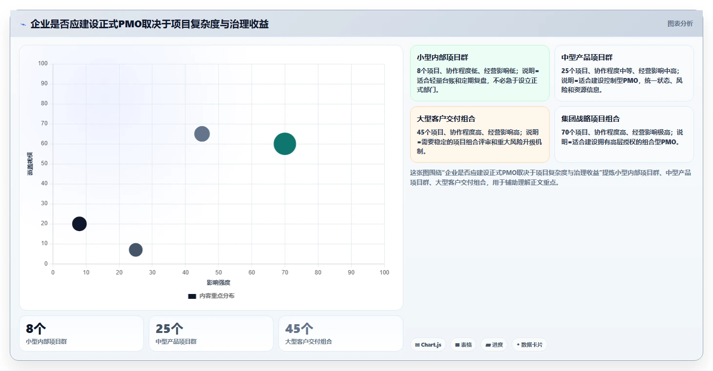Click the 内容重点分布 legend label

coord(217,296)
